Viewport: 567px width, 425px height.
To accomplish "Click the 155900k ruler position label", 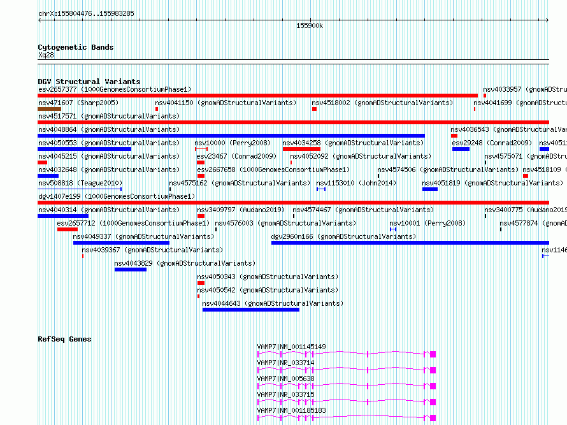I will [x=310, y=25].
